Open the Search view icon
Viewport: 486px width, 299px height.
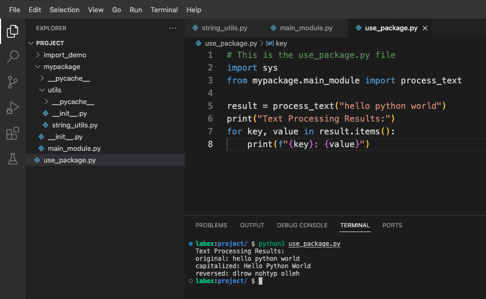pos(12,56)
